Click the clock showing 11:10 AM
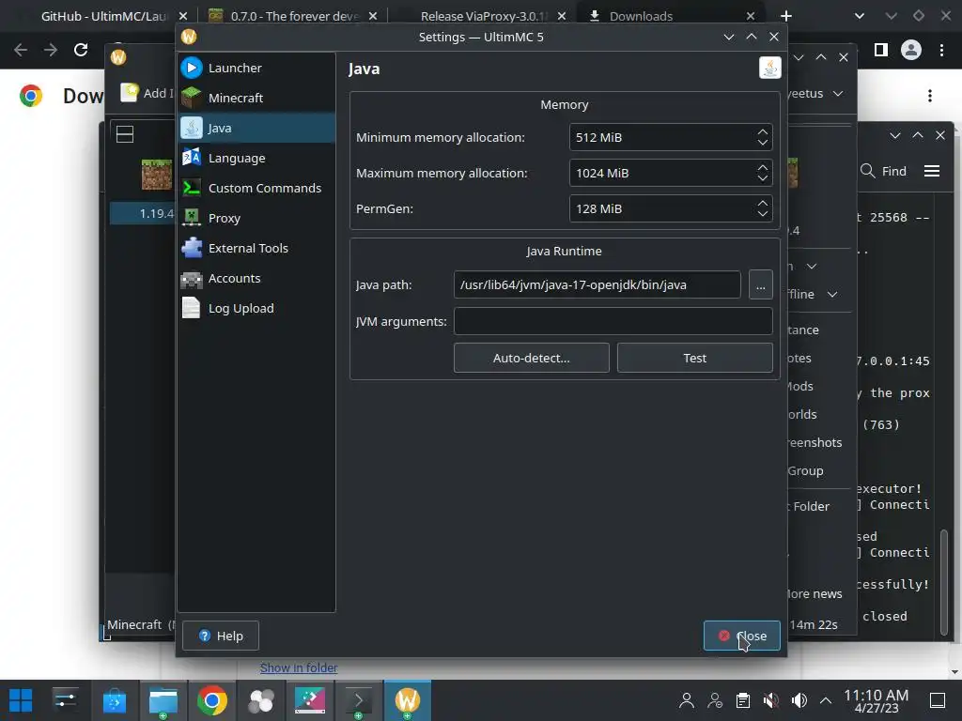 click(877, 700)
